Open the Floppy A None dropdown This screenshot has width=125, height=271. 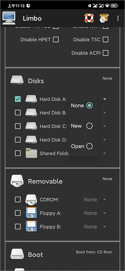(x=95, y=213)
